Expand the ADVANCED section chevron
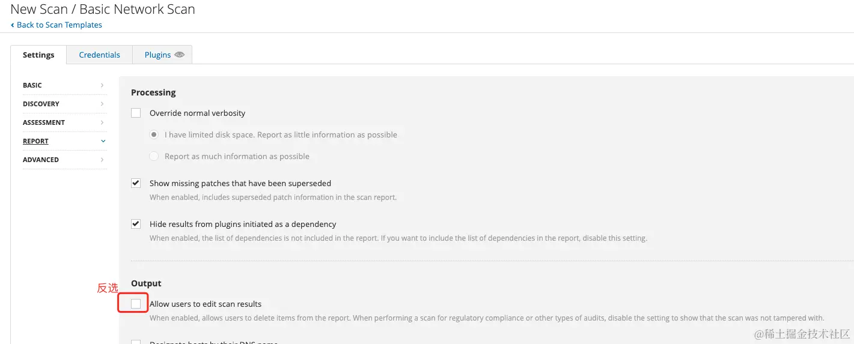The image size is (854, 344). 103,160
